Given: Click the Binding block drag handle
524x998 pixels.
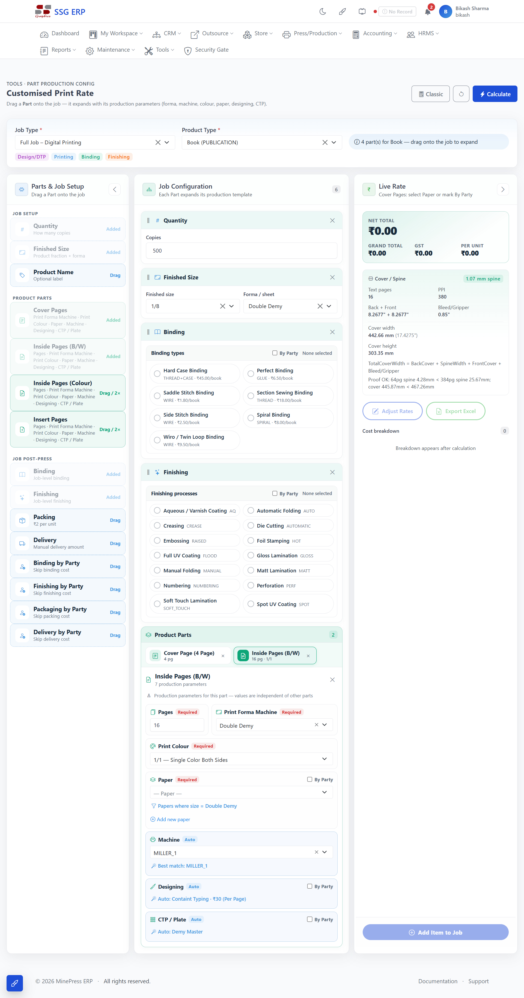Looking at the screenshot, I should [x=148, y=332].
